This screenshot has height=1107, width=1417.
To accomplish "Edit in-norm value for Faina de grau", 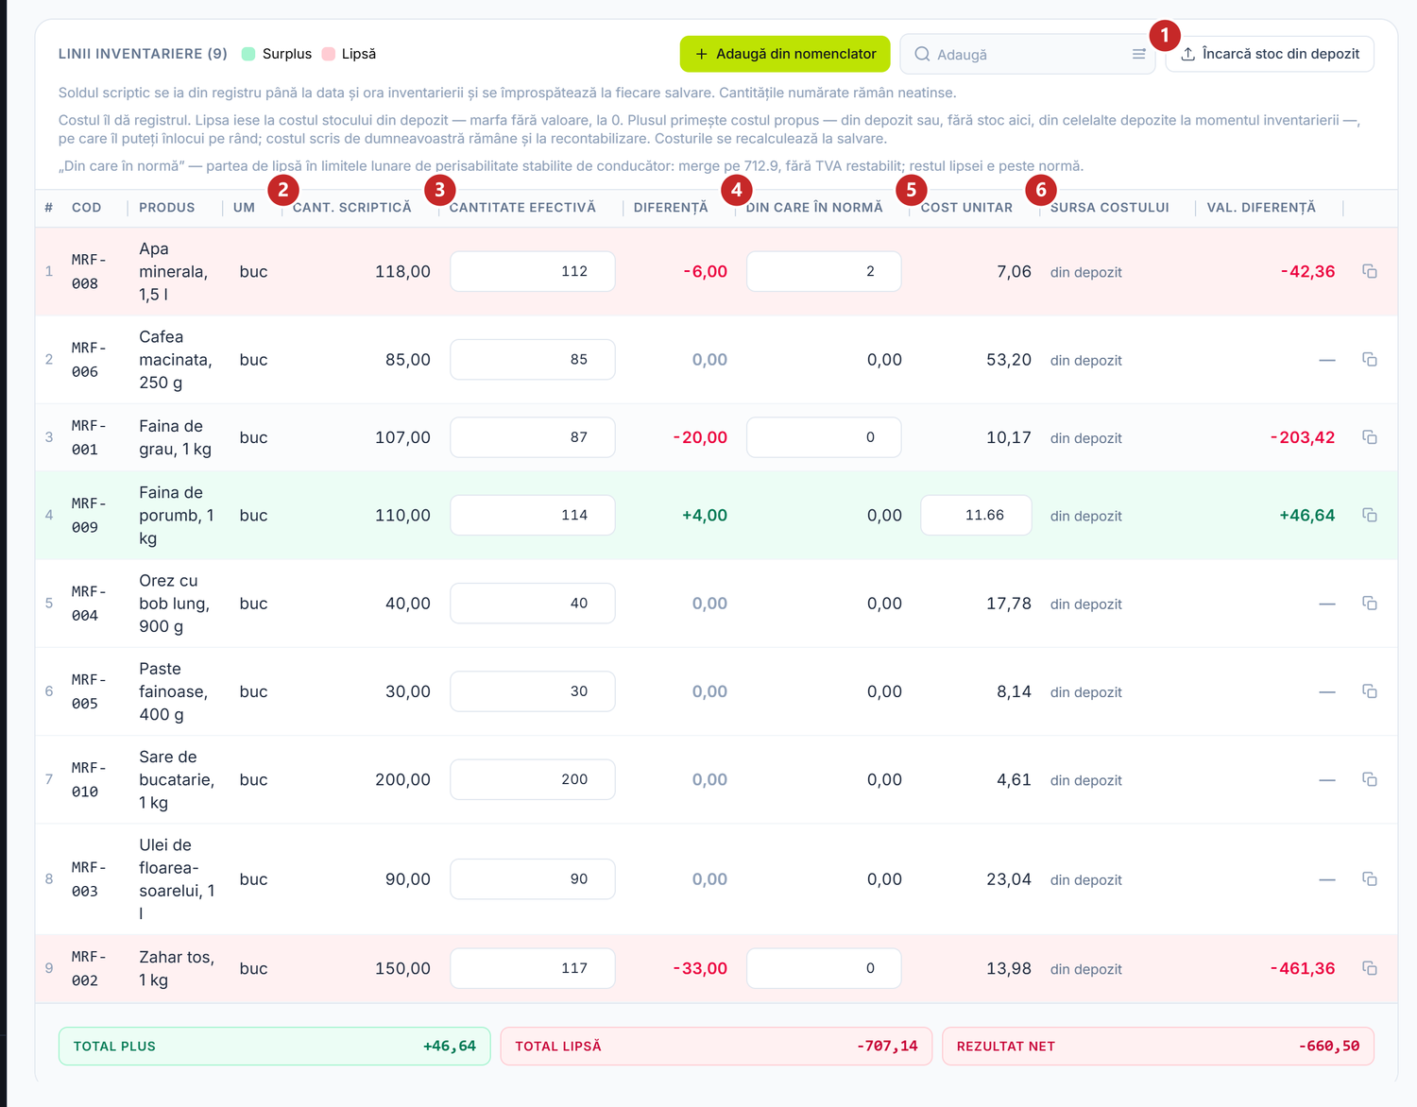I will 824,437.
